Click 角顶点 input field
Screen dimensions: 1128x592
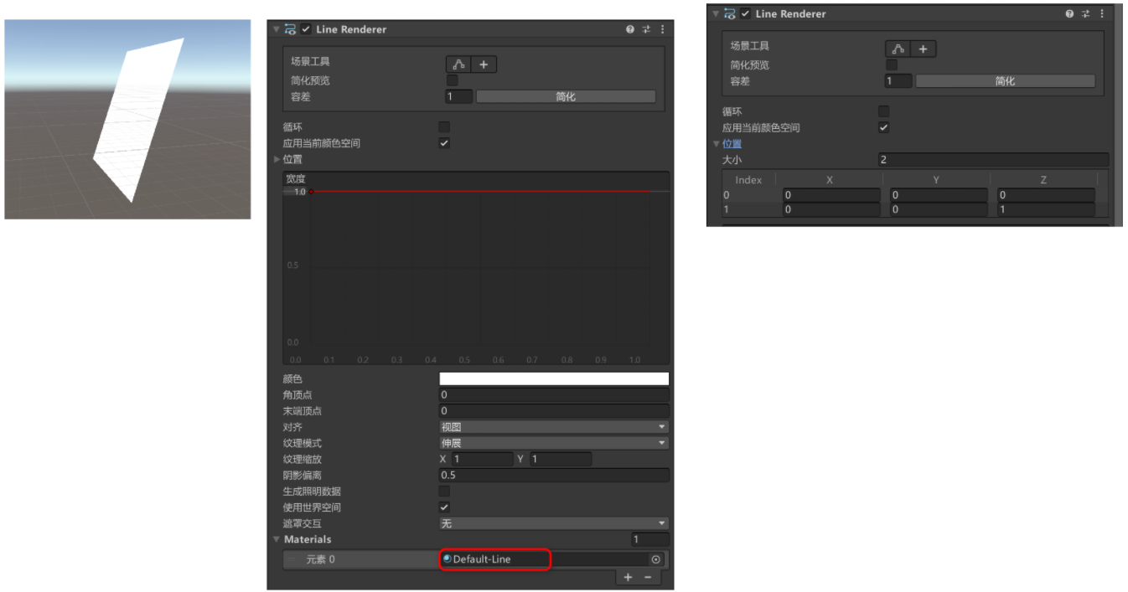tap(554, 395)
